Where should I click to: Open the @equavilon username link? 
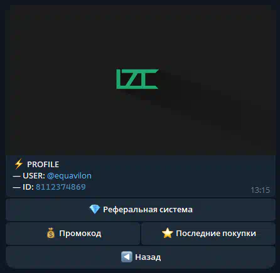[x=69, y=176]
